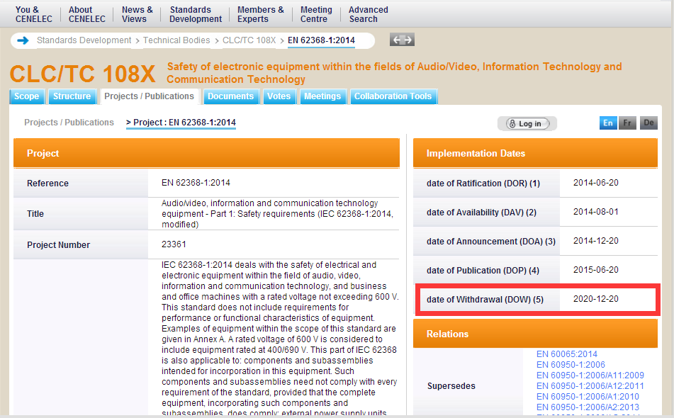Image resolution: width=674 pixels, height=418 pixels.
Task: Switch language to German (De)
Action: pyautogui.click(x=648, y=123)
